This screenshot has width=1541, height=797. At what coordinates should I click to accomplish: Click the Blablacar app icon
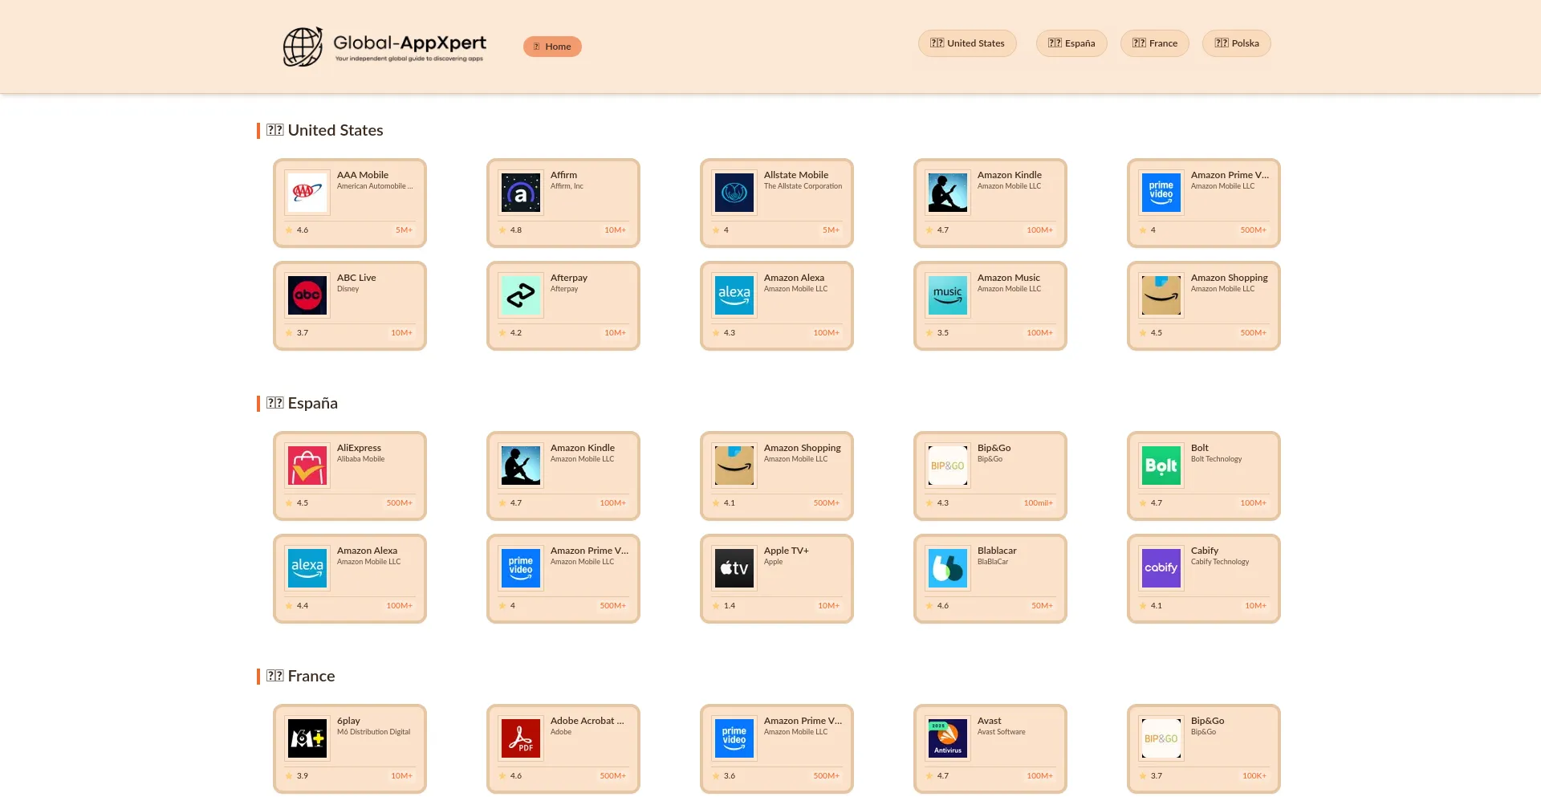(x=948, y=568)
